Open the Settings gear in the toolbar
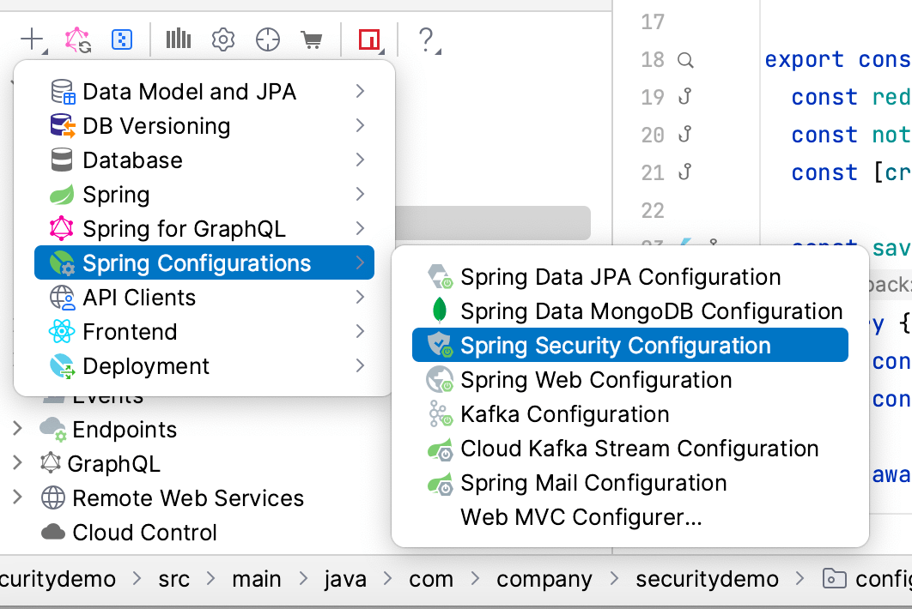 (x=222, y=39)
